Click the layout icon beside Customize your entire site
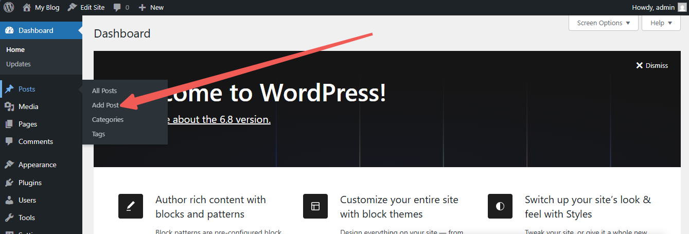This screenshot has width=689, height=234. point(315,206)
